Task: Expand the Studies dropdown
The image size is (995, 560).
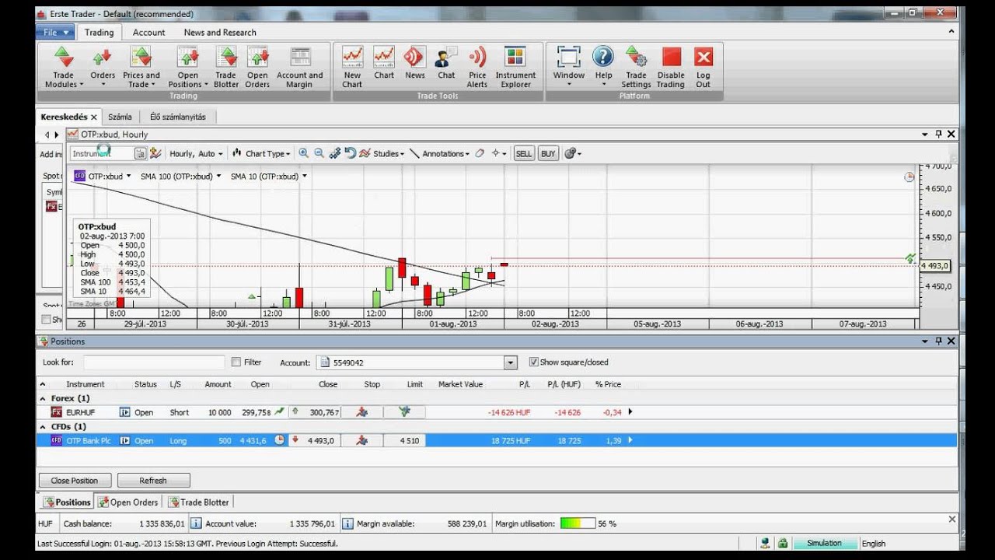Action: 382,154
